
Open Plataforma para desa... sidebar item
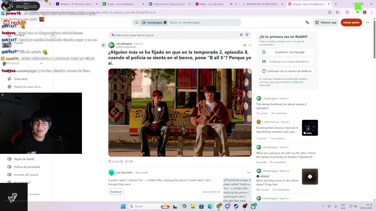point(28,87)
